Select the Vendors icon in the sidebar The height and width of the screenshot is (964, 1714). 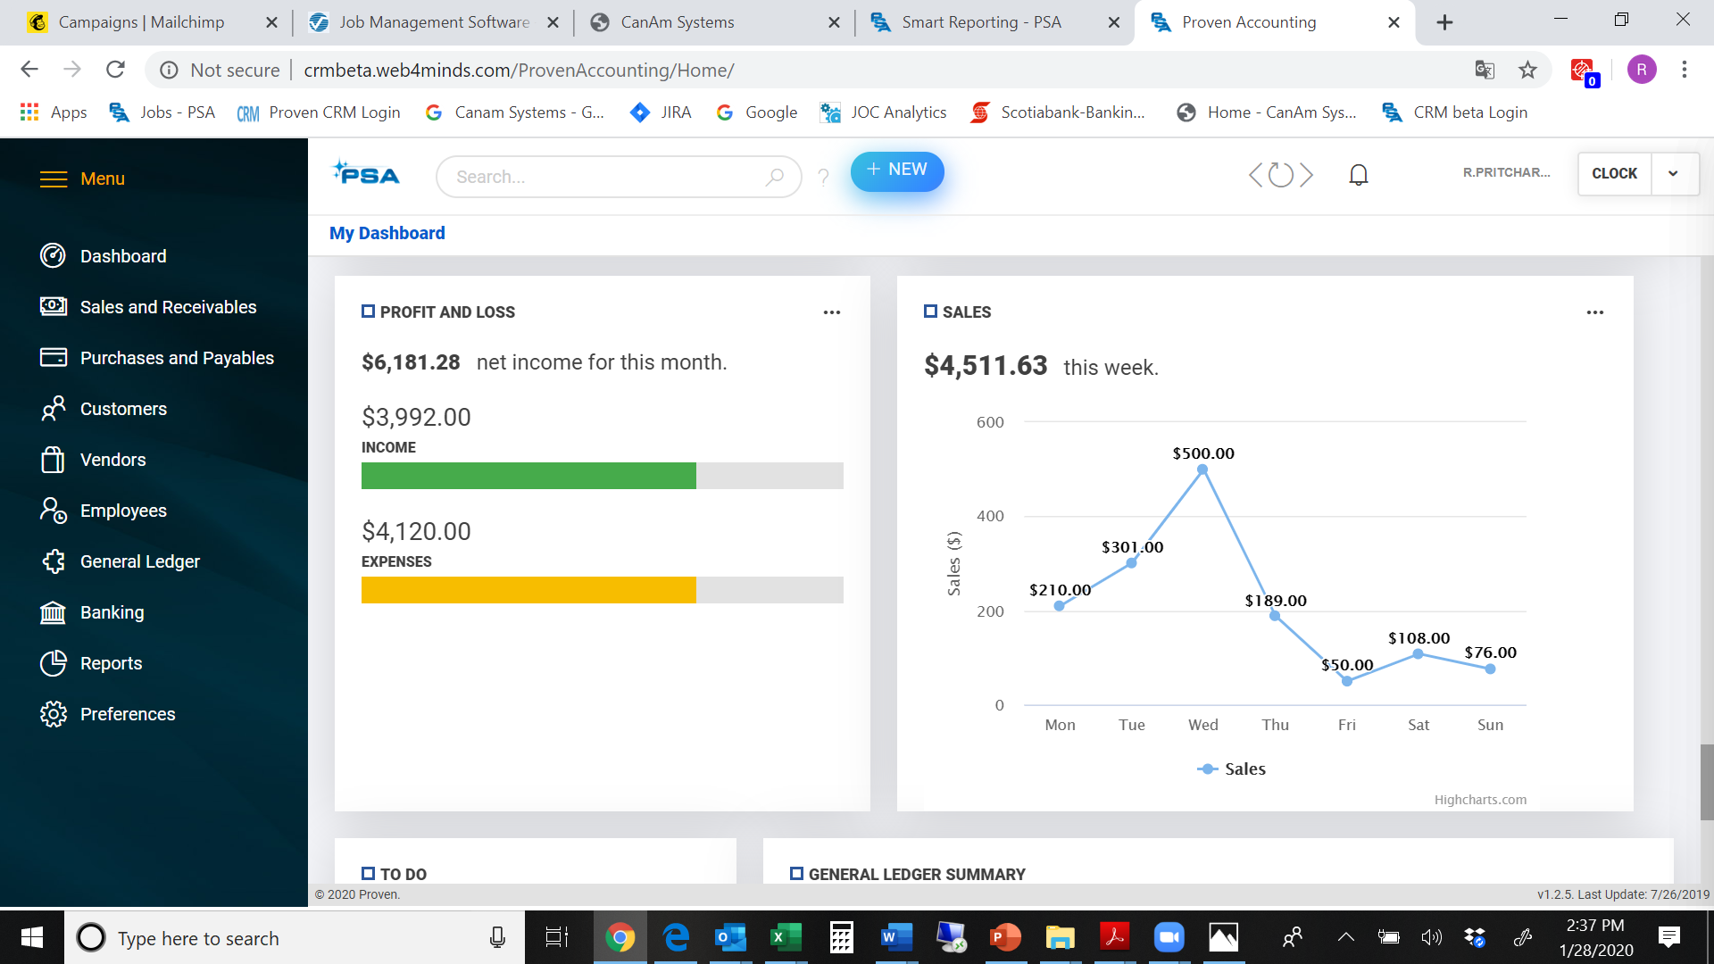click(54, 459)
